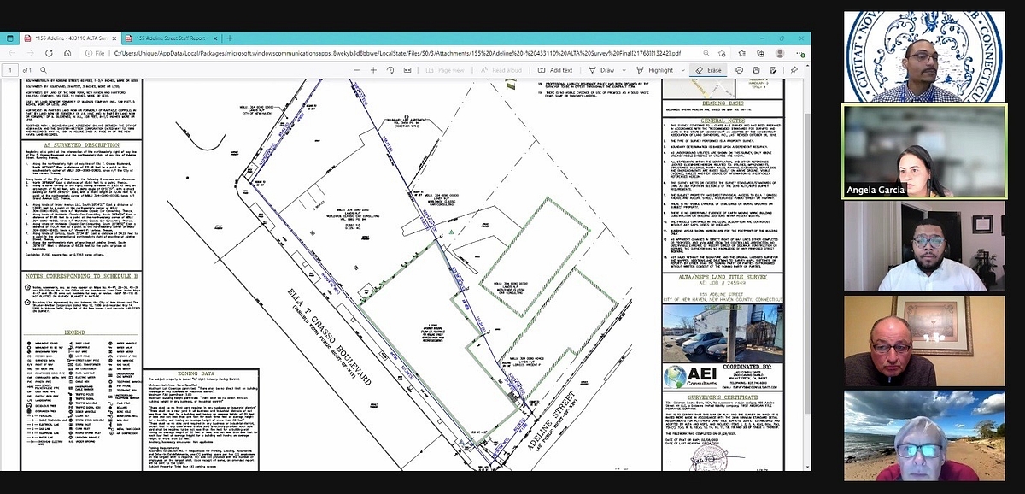The height and width of the screenshot is (494, 1025).
Task: Click the Page view button
Action: (x=445, y=70)
